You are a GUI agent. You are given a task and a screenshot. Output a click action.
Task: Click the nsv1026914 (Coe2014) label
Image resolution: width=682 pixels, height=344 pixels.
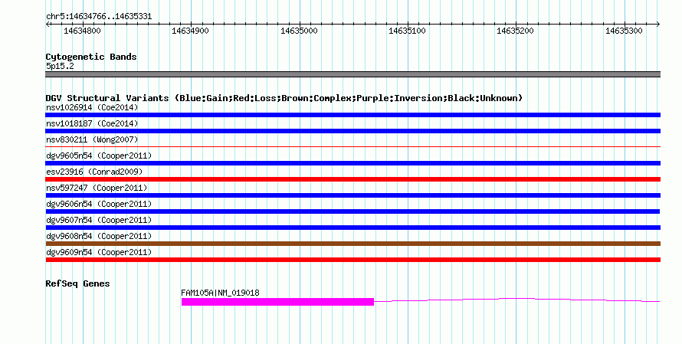pos(92,107)
